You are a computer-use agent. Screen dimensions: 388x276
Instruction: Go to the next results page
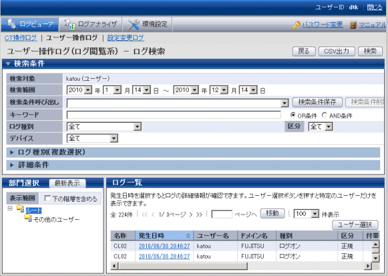coord(190,213)
